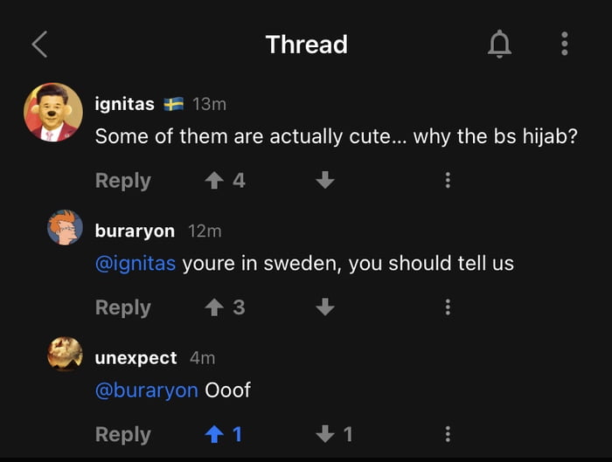The height and width of the screenshot is (462, 612).
Task: Tap the notification bell icon
Action: tap(498, 44)
